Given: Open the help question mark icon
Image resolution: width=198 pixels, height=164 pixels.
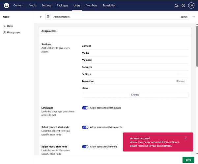Looking at the screenshot, I should (x=184, y=6).
